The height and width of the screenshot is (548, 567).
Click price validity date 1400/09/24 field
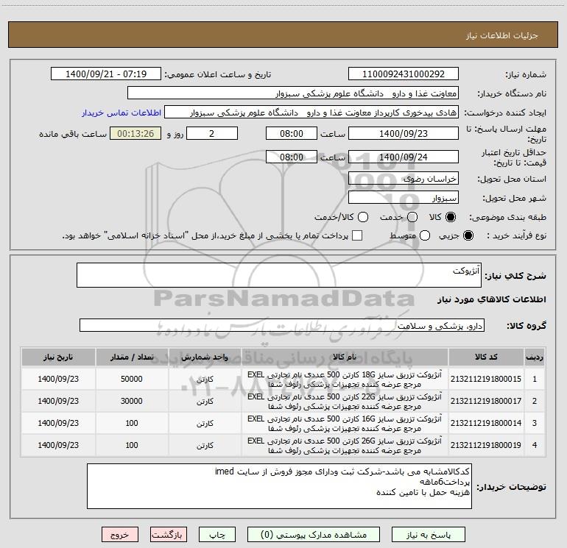point(404,157)
